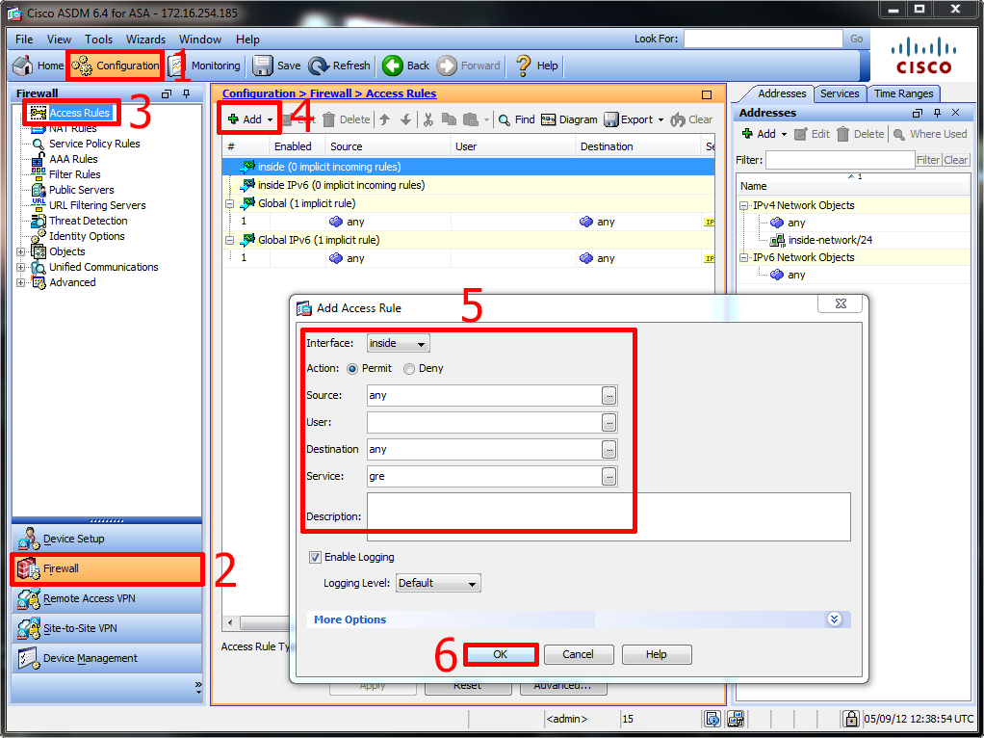Collapse the IPv4 Network Objects group
984x738 pixels.
point(743,205)
